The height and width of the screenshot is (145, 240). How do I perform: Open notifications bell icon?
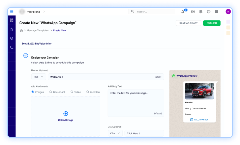183,12
